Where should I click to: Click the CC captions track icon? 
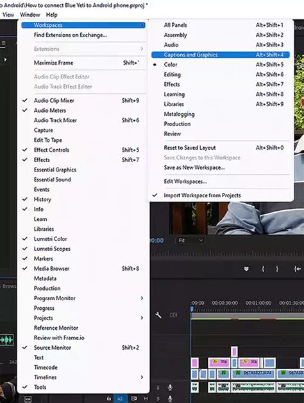[x=173, y=315]
